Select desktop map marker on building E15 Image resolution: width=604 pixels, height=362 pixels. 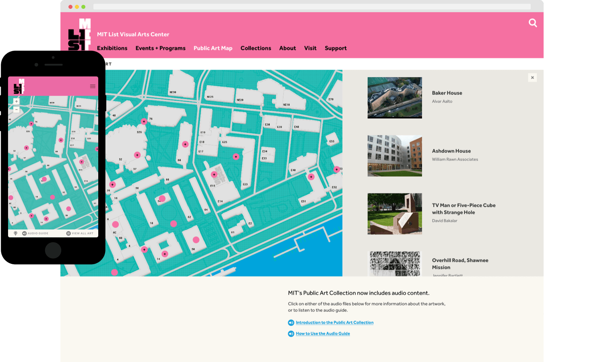coord(214,175)
